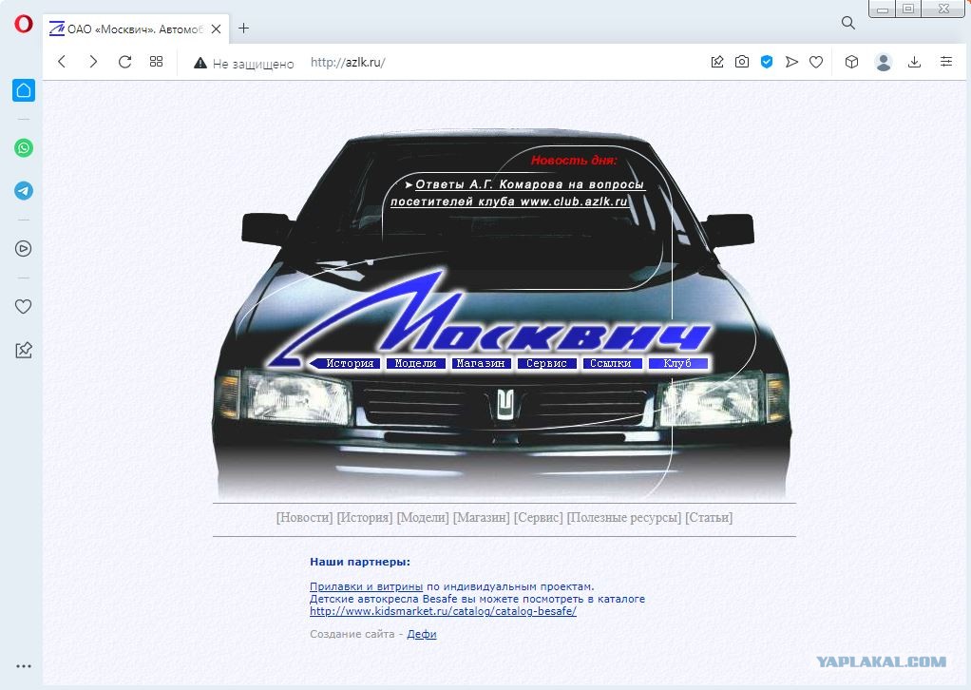This screenshot has height=690, width=971.
Task: Open [Модели] in the text navigation
Action: click(x=423, y=517)
